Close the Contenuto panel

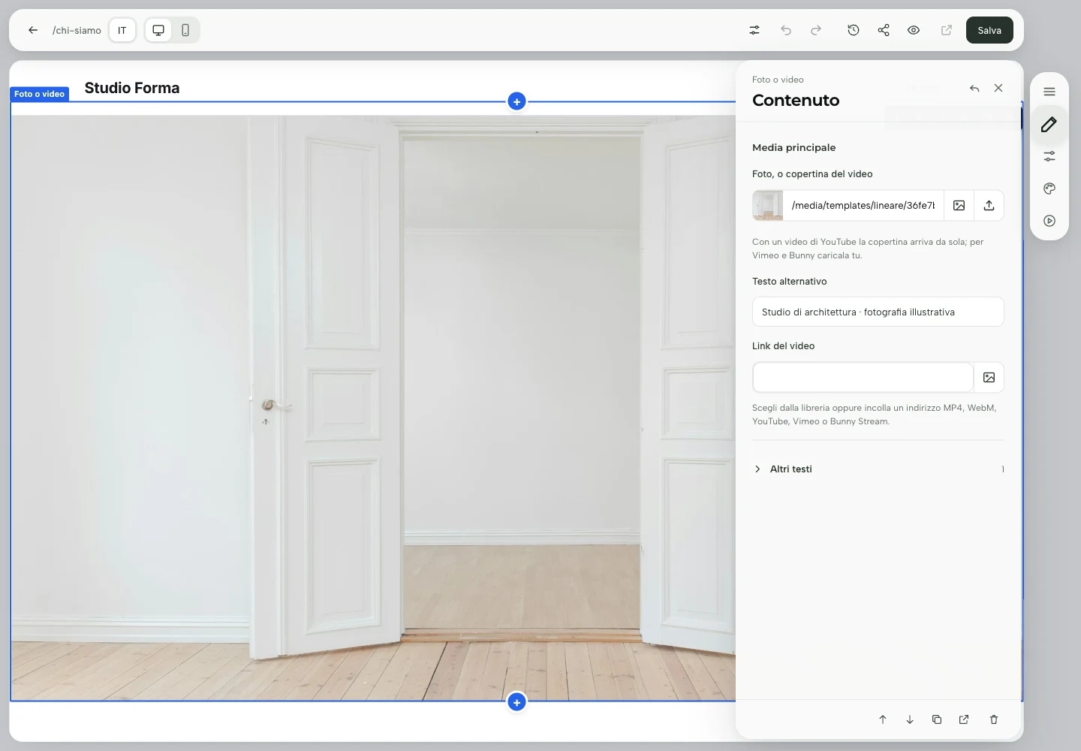click(998, 88)
